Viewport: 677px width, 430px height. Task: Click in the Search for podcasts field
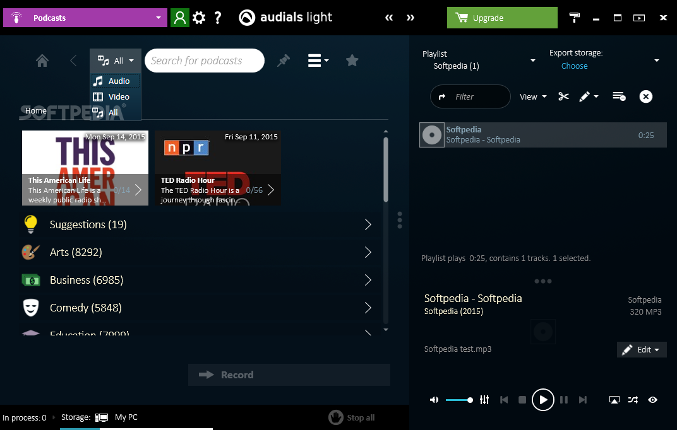pyautogui.click(x=205, y=61)
